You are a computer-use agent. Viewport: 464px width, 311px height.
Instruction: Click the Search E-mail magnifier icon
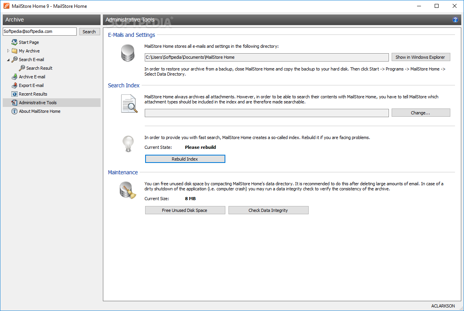14,60
